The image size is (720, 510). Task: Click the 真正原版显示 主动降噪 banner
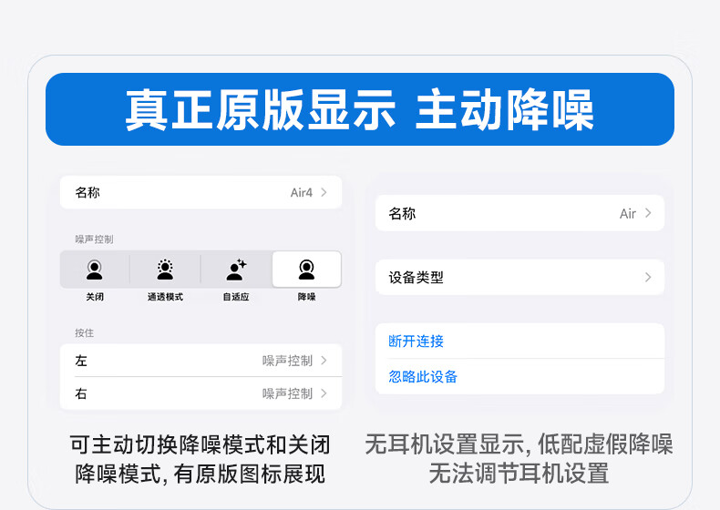360,109
